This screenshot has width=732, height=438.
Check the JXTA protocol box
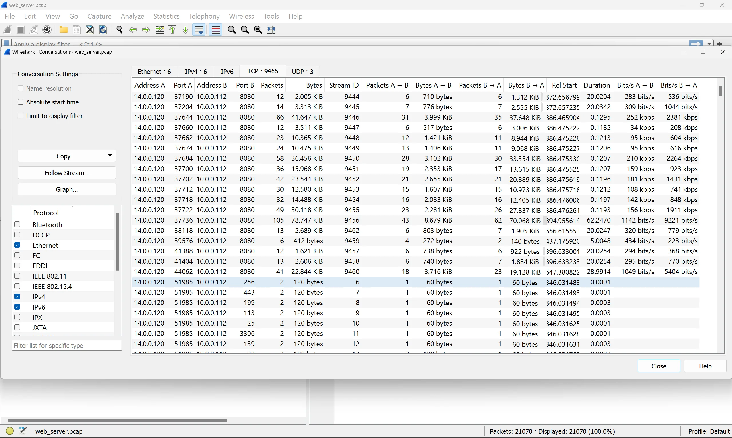click(x=17, y=327)
